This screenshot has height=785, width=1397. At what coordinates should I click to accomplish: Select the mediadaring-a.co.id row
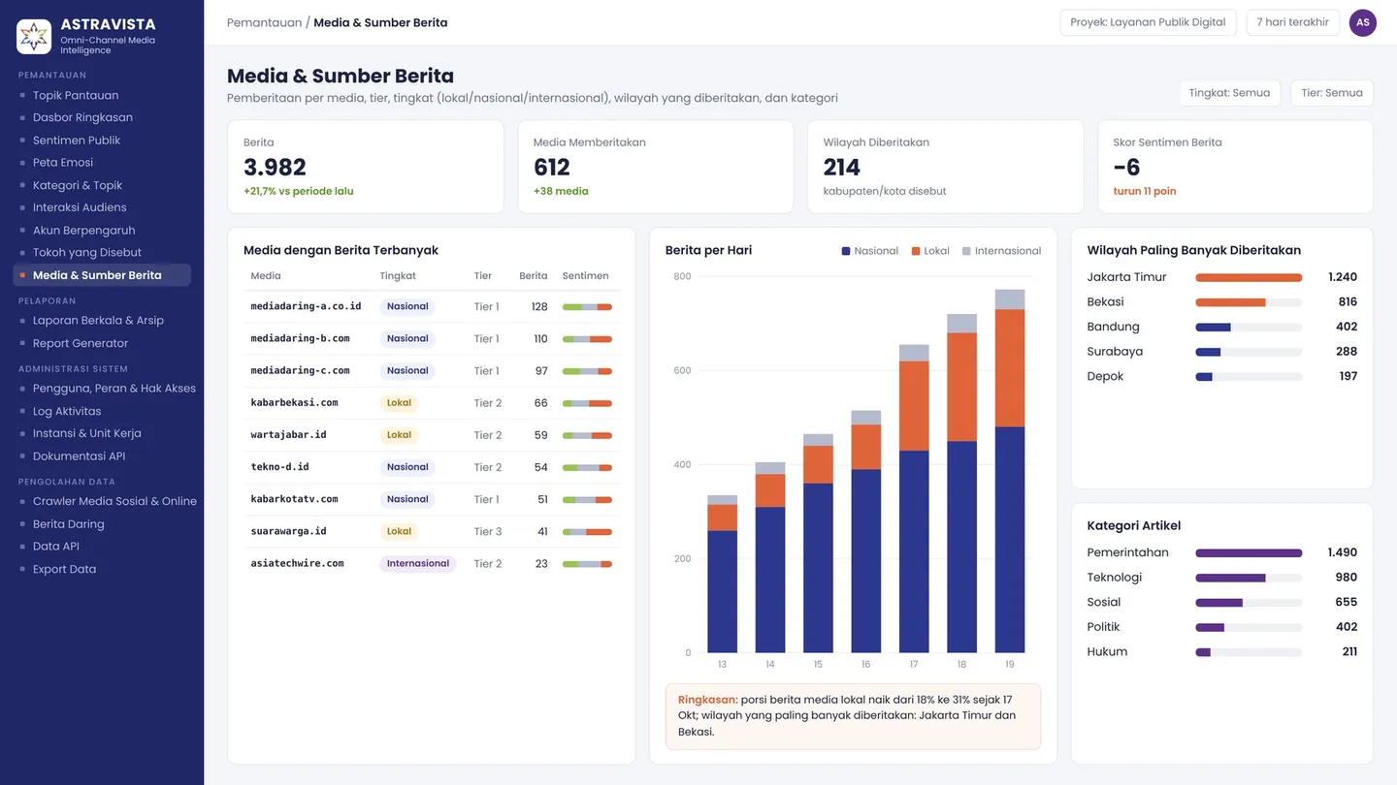point(431,306)
